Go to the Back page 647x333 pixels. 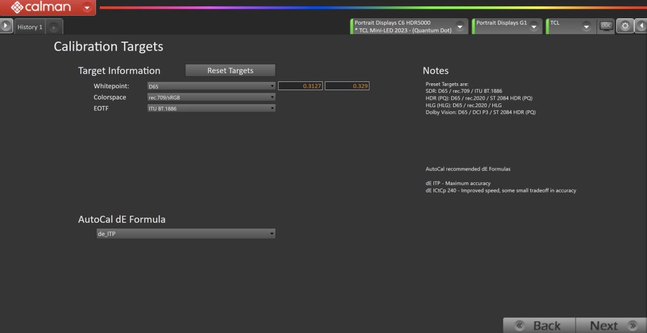pos(540,325)
